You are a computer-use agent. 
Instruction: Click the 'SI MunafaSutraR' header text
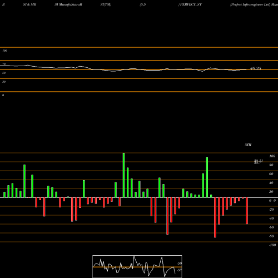tap(68, 4)
